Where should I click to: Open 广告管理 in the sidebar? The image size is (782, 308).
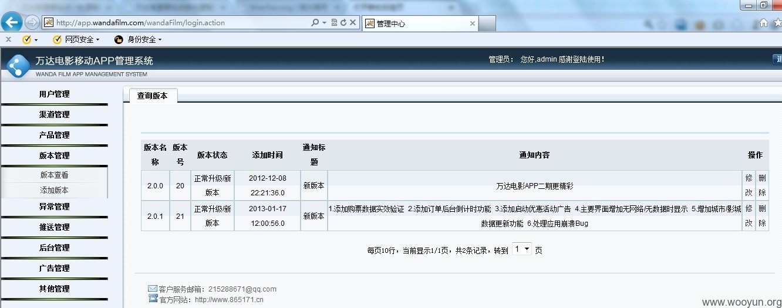tap(54, 268)
